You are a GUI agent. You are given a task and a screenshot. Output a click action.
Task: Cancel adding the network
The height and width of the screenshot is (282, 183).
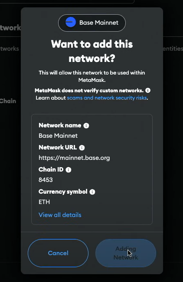58,253
